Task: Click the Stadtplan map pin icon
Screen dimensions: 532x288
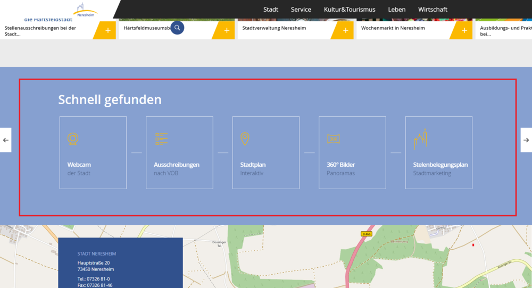Action: pyautogui.click(x=245, y=139)
